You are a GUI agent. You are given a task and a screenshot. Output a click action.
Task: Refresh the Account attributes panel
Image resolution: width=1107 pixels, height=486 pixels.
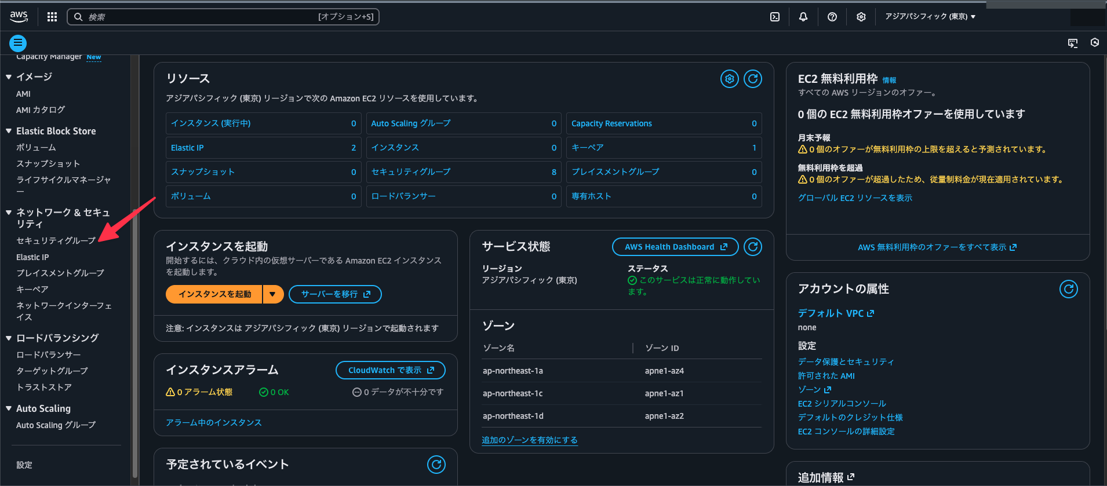point(1069,288)
